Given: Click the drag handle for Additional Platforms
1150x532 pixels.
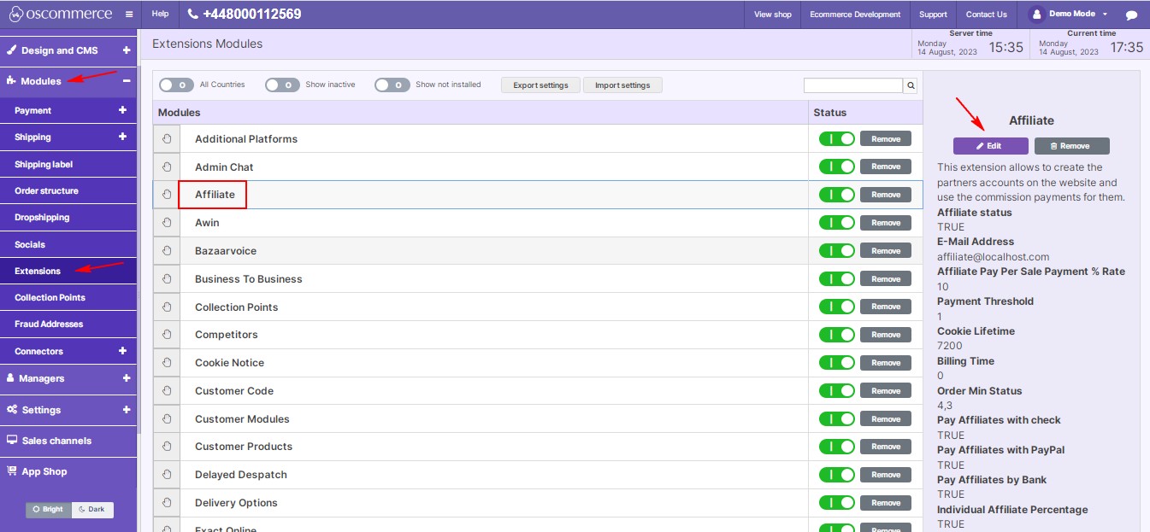Looking at the screenshot, I should tap(167, 139).
